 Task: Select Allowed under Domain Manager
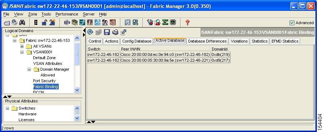47,75
